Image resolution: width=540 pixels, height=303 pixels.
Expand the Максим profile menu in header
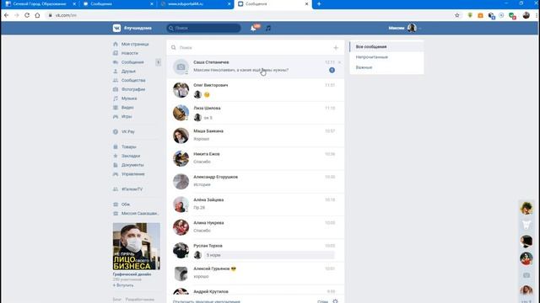point(404,28)
